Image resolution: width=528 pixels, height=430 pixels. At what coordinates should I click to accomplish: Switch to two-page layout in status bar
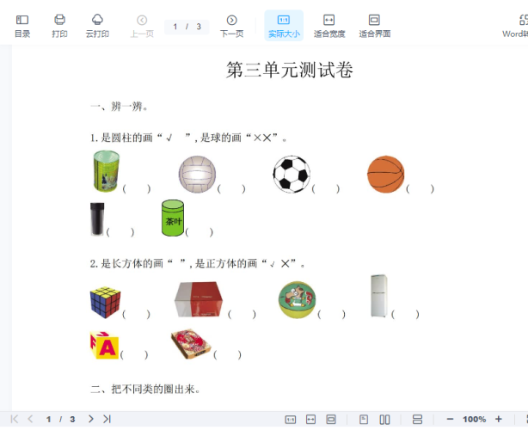coord(384,419)
